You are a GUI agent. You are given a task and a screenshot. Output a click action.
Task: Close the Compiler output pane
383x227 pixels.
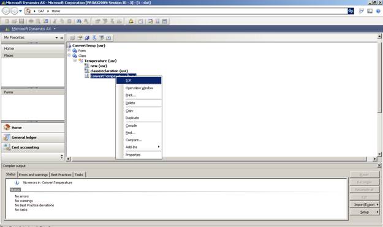(x=379, y=166)
